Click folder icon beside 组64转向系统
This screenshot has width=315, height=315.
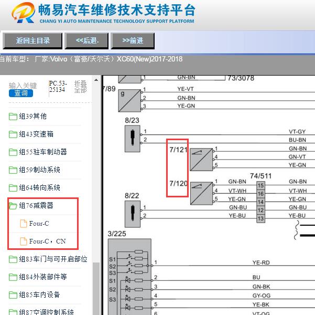(13, 188)
